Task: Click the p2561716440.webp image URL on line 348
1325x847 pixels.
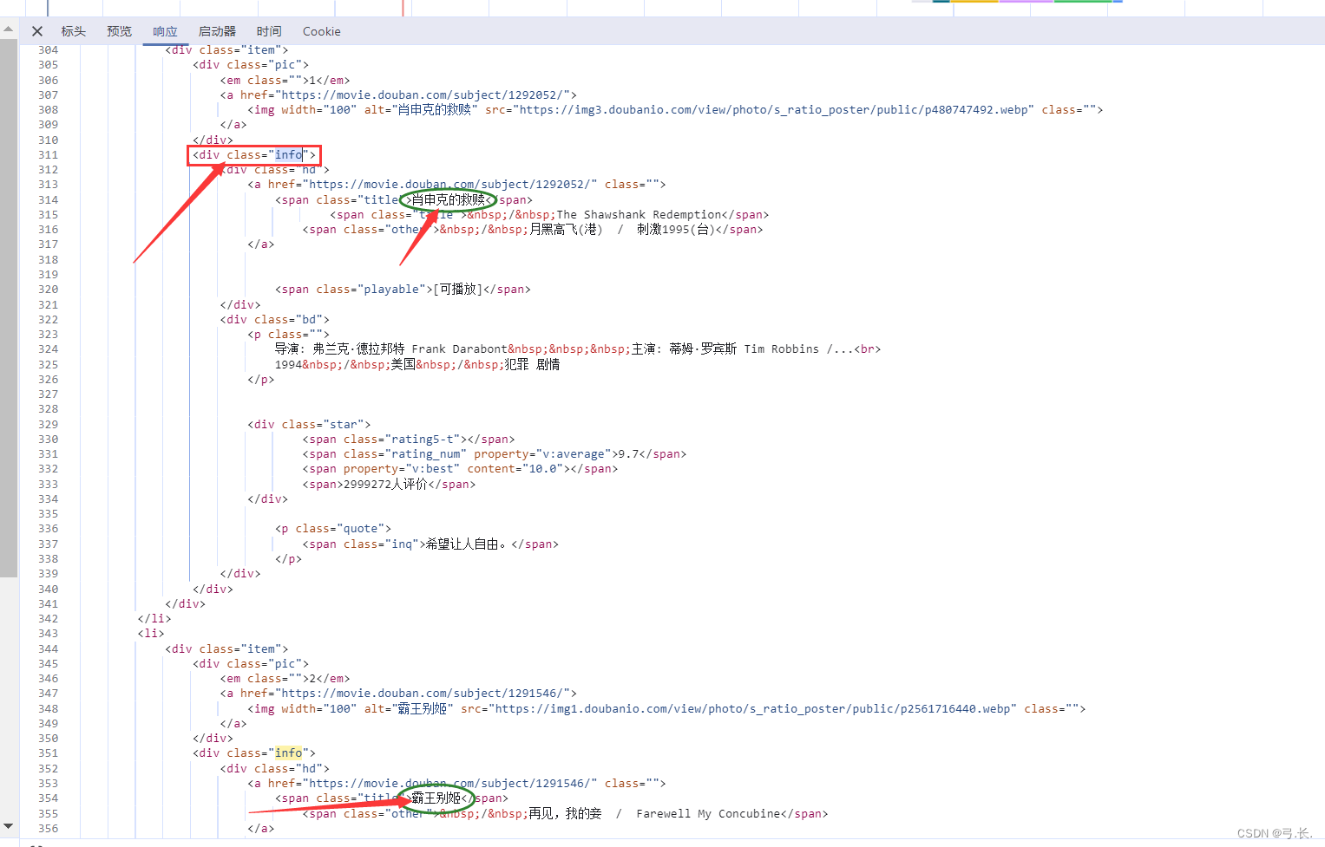Action: tap(752, 709)
